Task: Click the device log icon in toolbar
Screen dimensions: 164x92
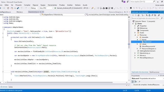Action: (x=109, y=8)
